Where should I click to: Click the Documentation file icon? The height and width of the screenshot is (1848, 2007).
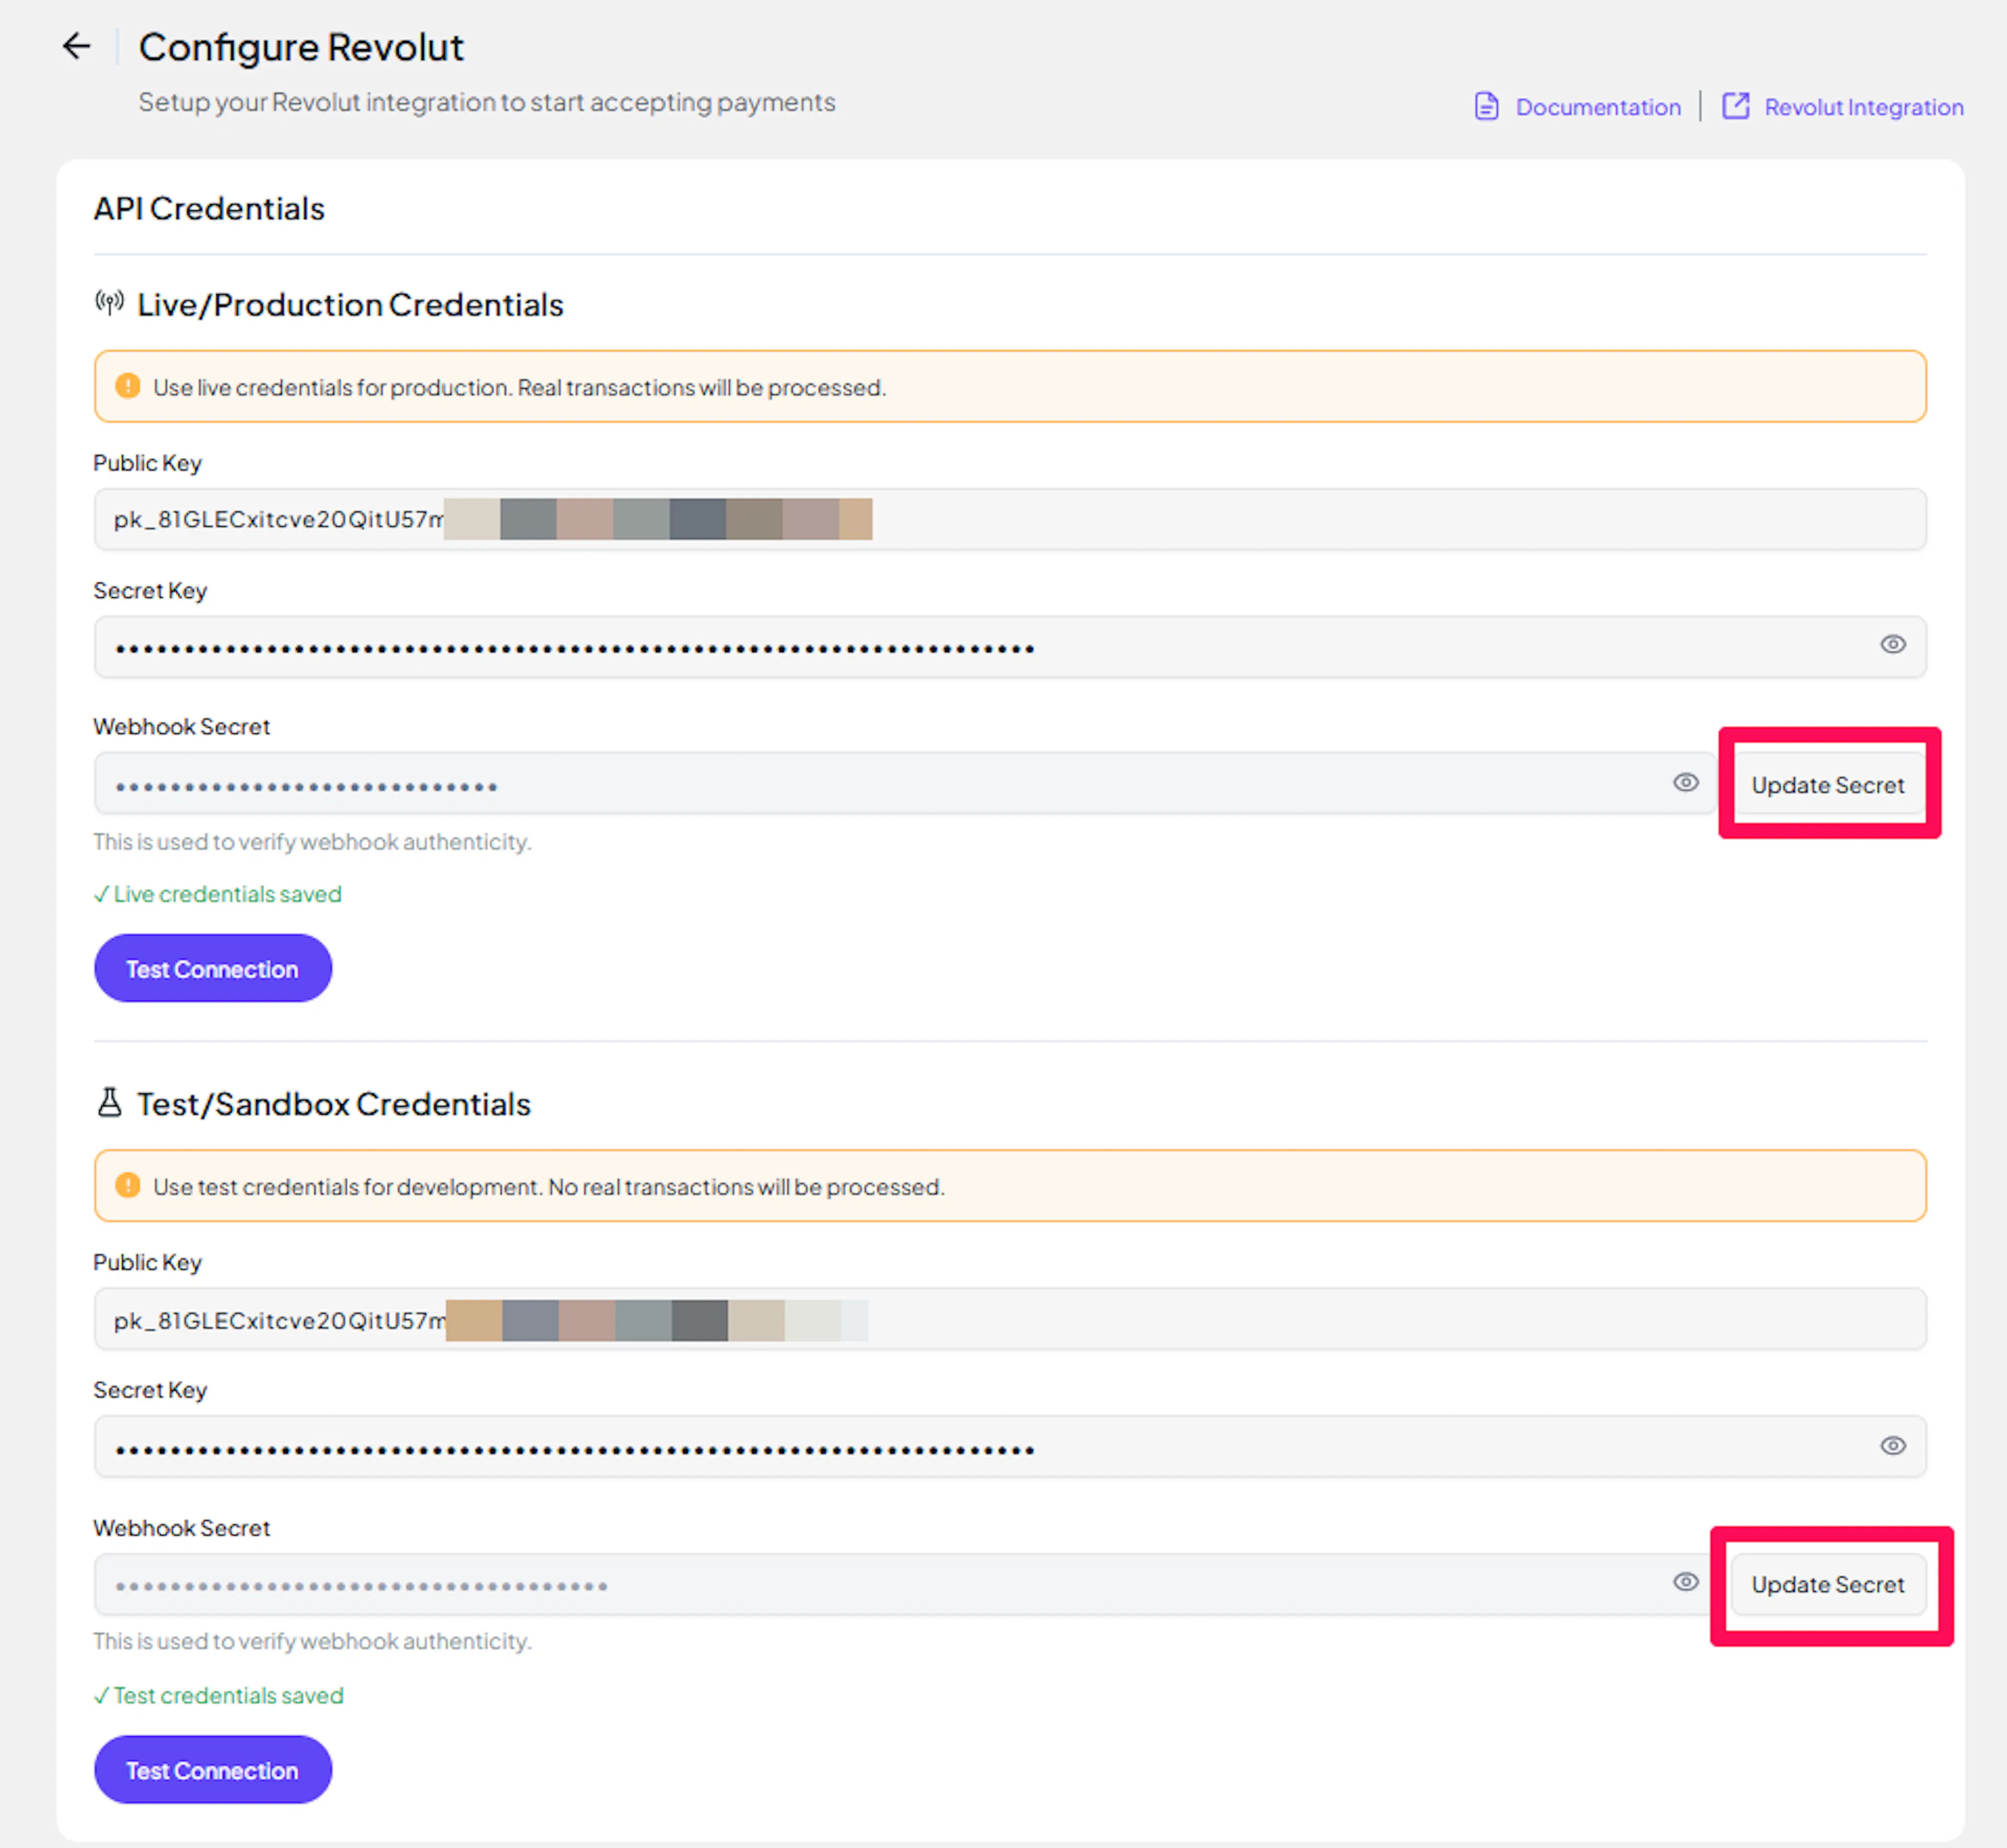coord(1486,106)
